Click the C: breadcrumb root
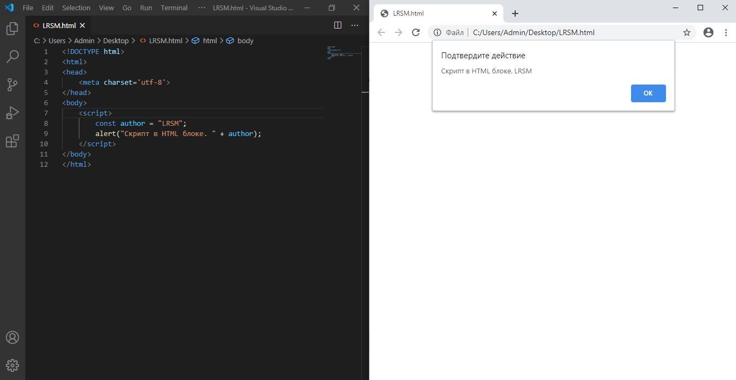Screen dimensions: 736x380 (37, 40)
